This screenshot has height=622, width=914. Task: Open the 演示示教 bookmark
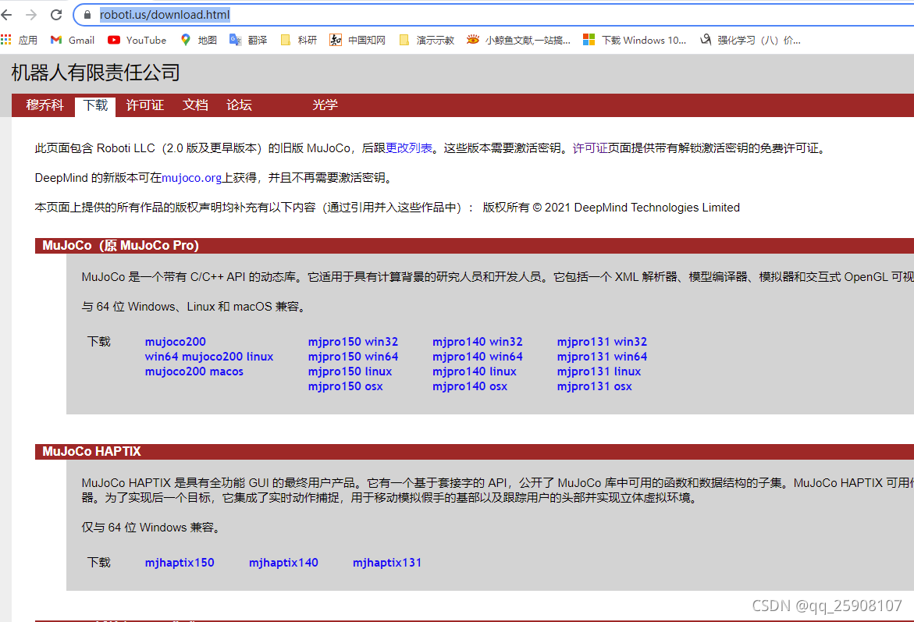426,40
